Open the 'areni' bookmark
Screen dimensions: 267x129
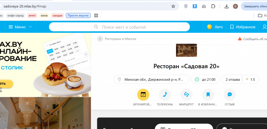click(32, 16)
